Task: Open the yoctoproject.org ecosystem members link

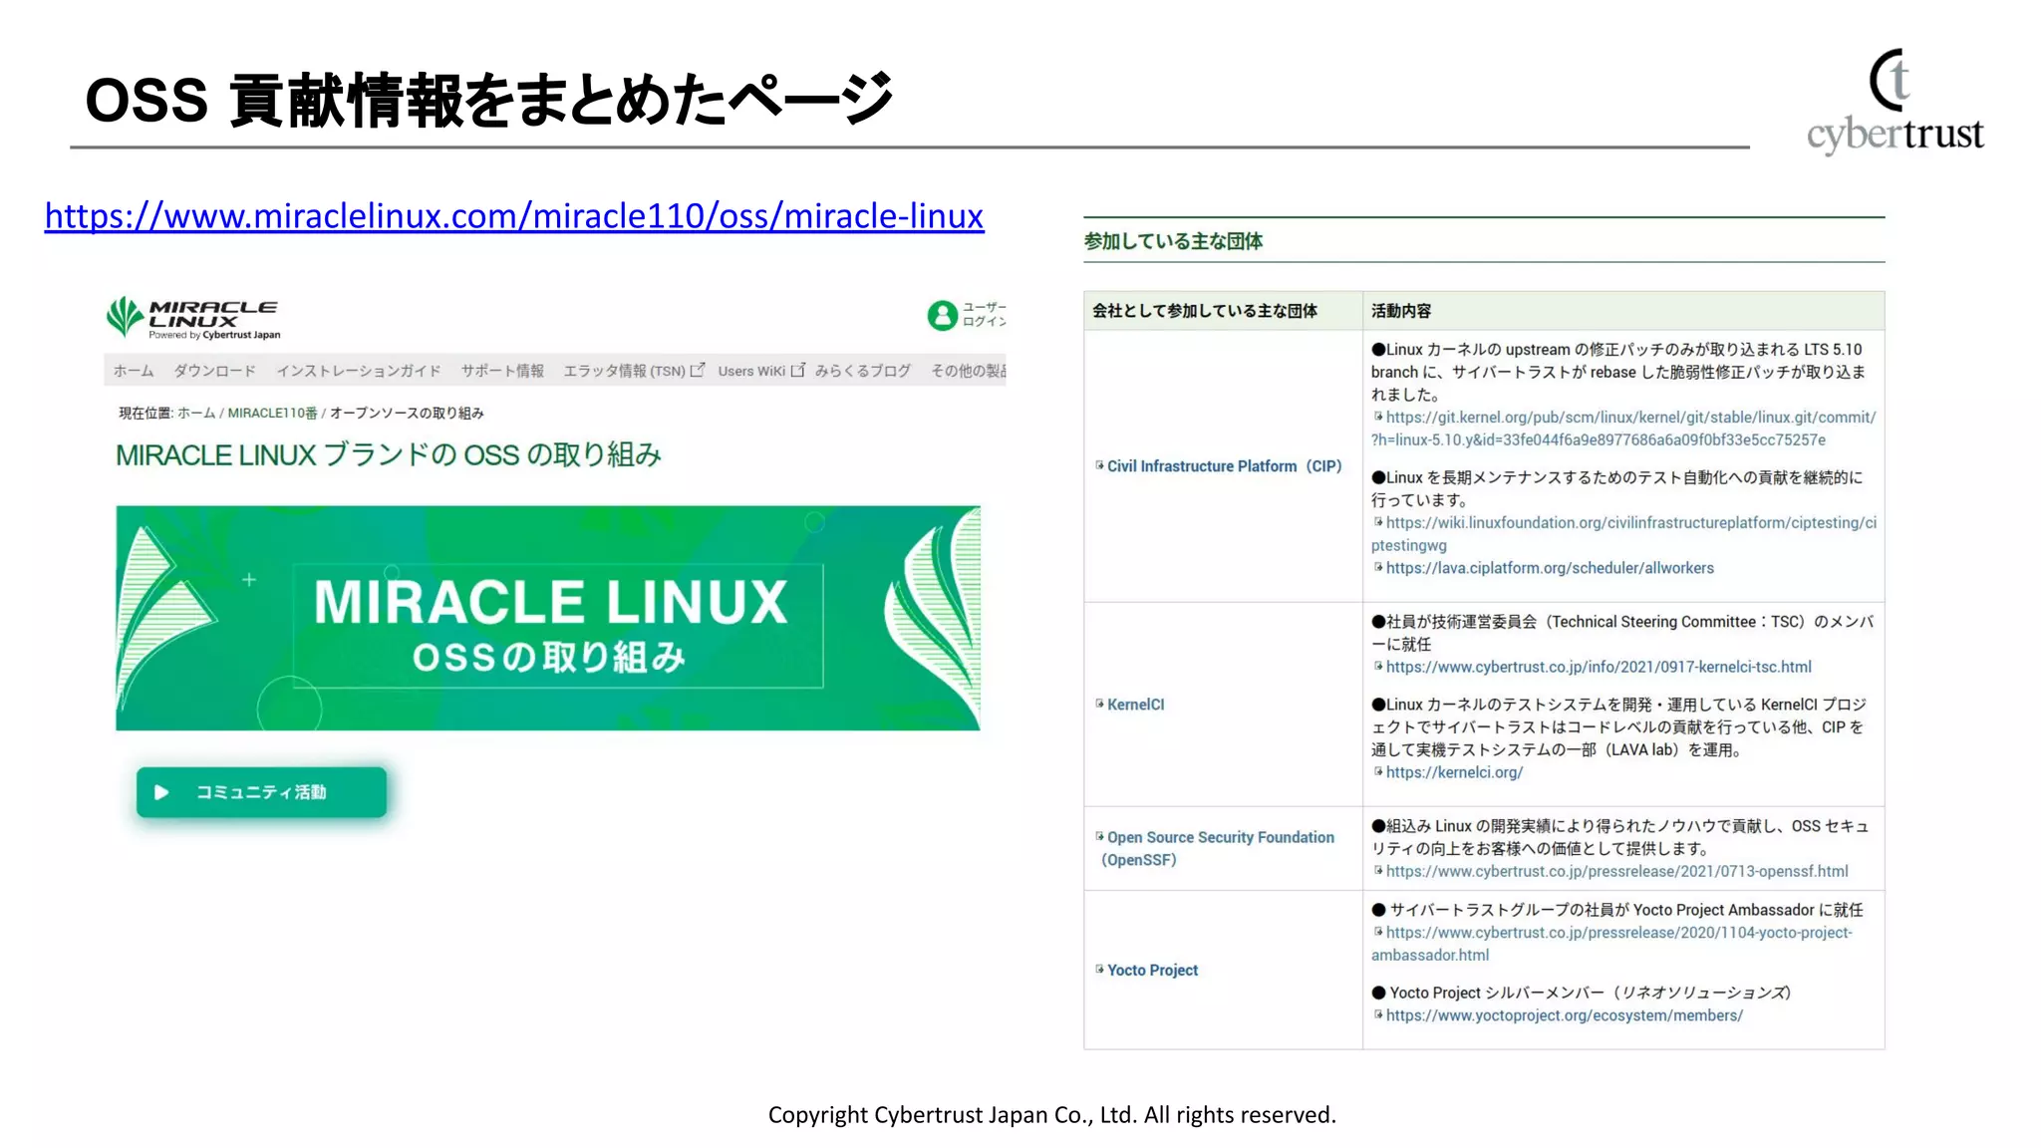Action: 1564,1015
